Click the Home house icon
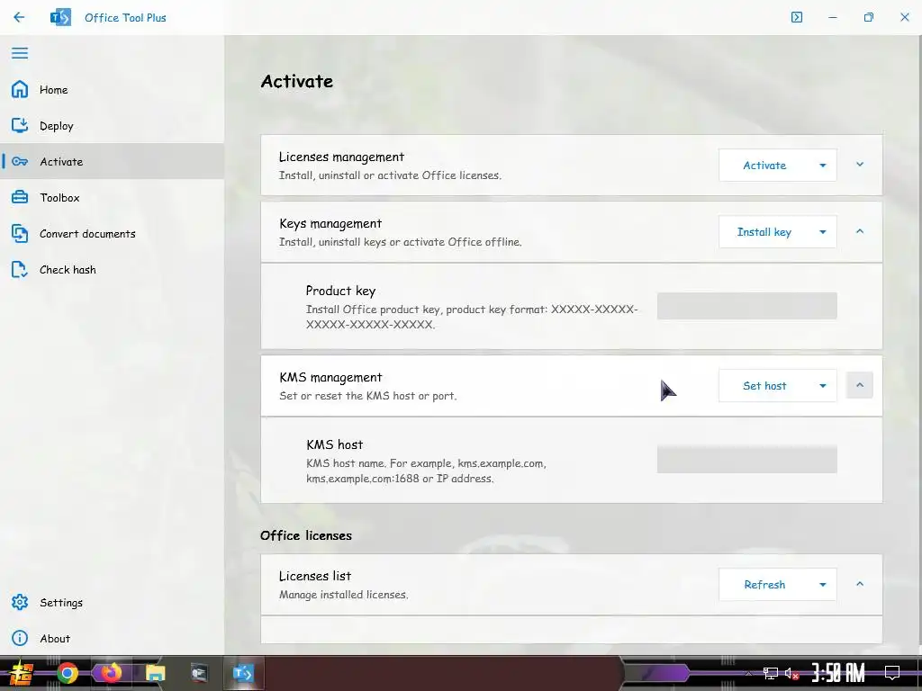The image size is (922, 691). [20, 89]
